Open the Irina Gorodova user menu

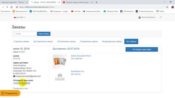[x=147, y=17]
